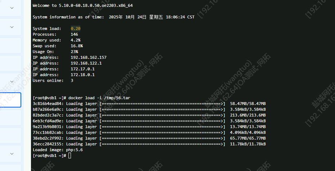Screen dimensions: 335x171
Task: Click the progress bar for layer 36ecc2842155
Action: (162, 144)
